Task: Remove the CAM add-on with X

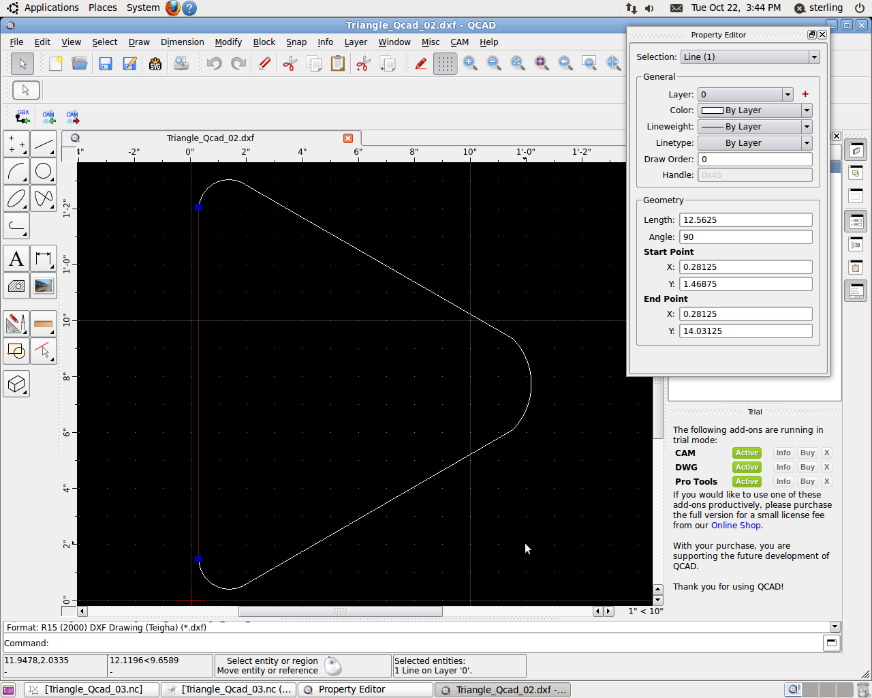Action: point(826,453)
